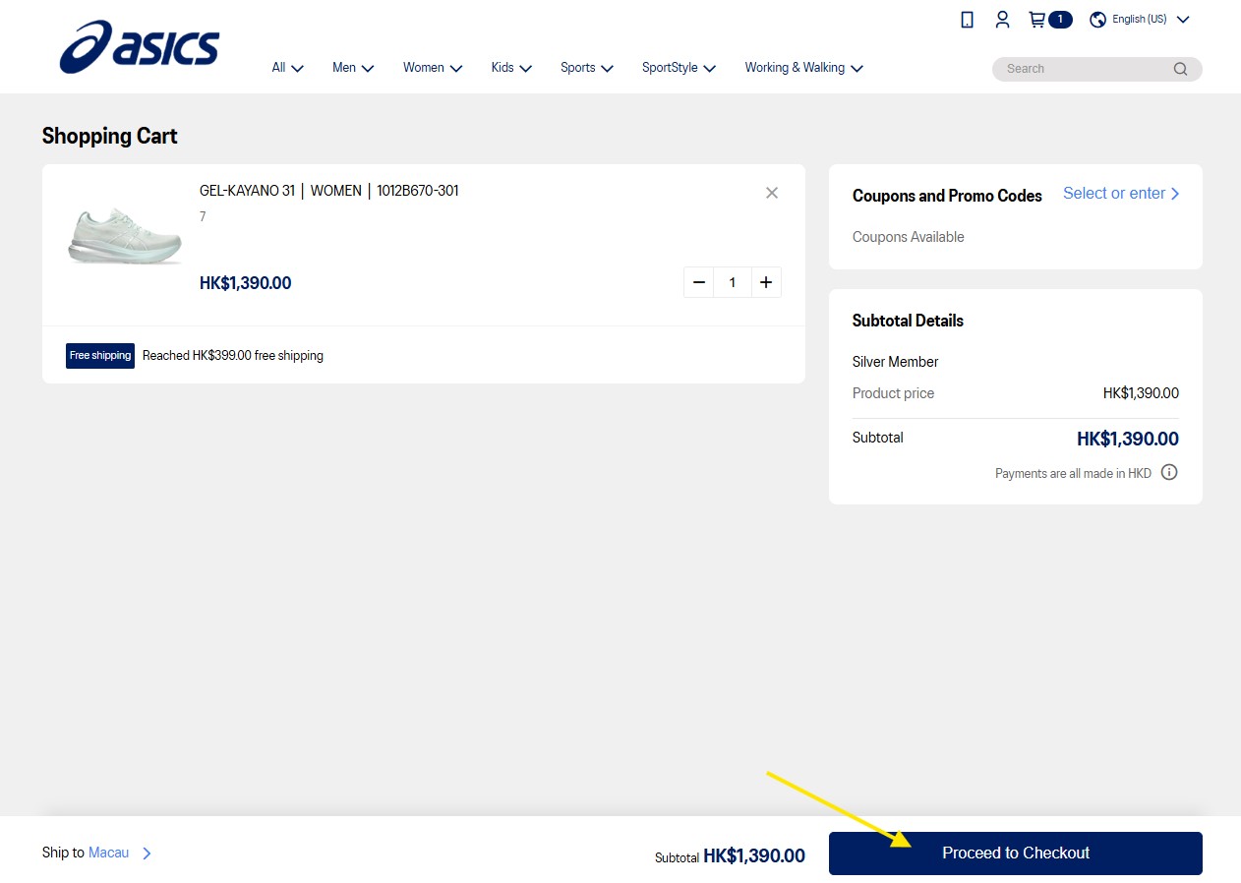This screenshot has width=1241, height=883.
Task: Open the user account icon
Action: pyautogui.click(x=1002, y=20)
